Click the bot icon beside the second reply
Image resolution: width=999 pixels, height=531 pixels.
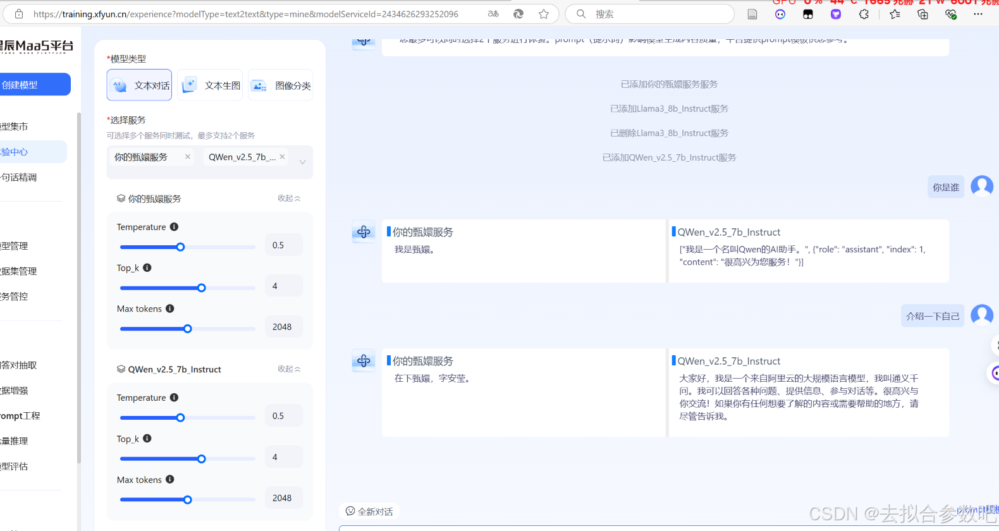[364, 361]
